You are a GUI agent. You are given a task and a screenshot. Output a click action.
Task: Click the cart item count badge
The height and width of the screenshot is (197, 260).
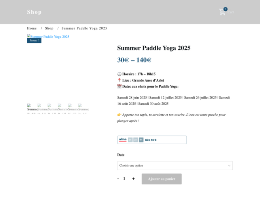225,9
